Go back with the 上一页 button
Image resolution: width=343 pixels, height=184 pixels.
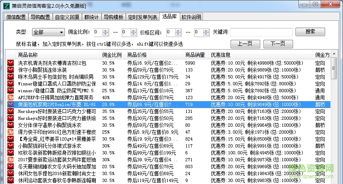[x=245, y=44]
